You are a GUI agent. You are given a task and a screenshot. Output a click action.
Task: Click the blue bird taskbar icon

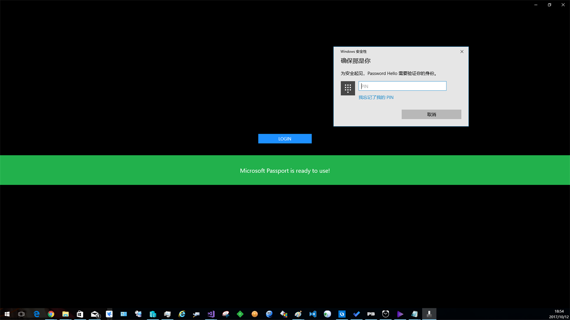tap(109, 314)
